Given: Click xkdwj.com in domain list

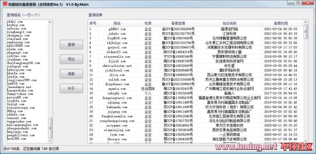Looking at the screenshot, I should pyautogui.click(x=15, y=22).
